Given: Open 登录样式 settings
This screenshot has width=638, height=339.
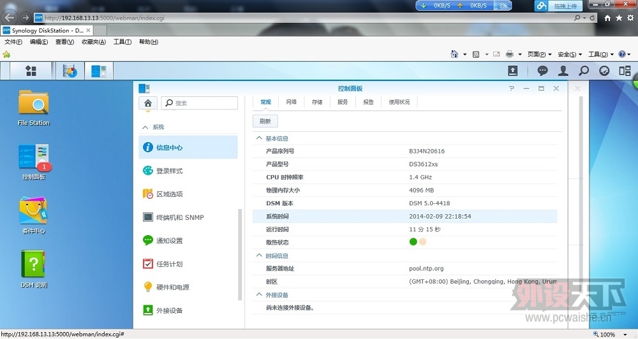Looking at the screenshot, I should coord(188,171).
